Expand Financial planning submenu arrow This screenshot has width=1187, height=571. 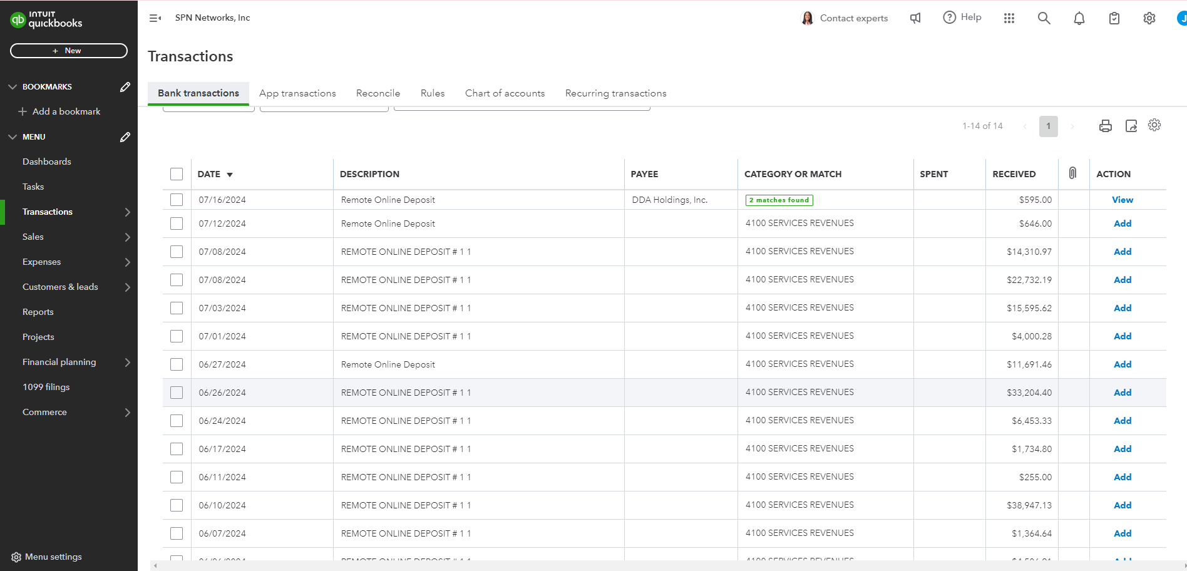point(128,363)
